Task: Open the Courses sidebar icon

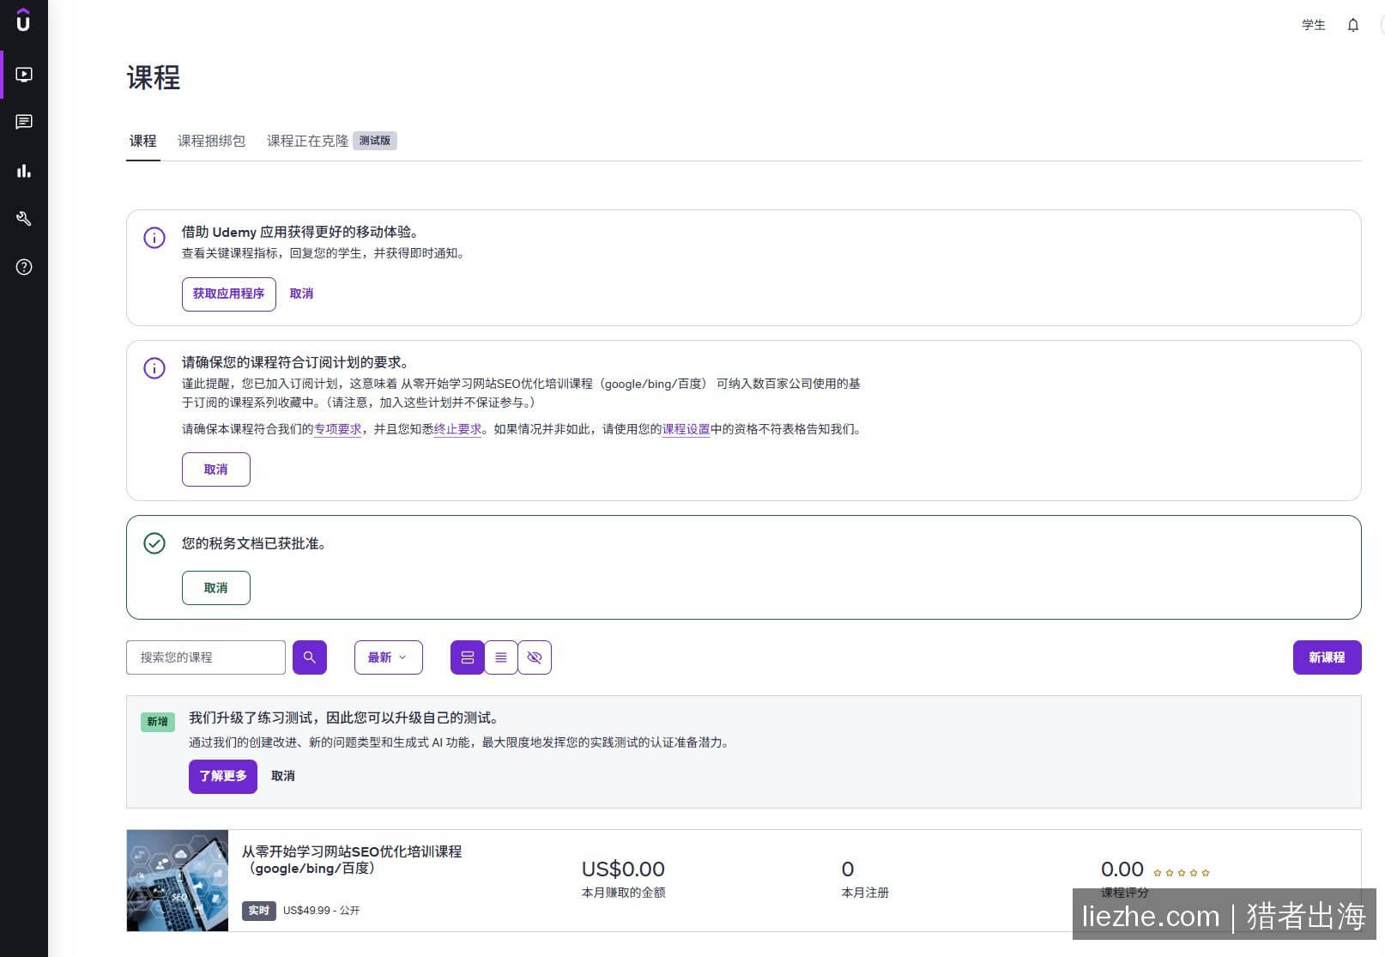Action: point(24,75)
